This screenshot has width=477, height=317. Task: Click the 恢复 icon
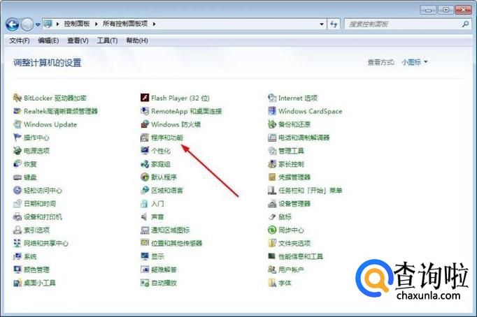[17, 164]
